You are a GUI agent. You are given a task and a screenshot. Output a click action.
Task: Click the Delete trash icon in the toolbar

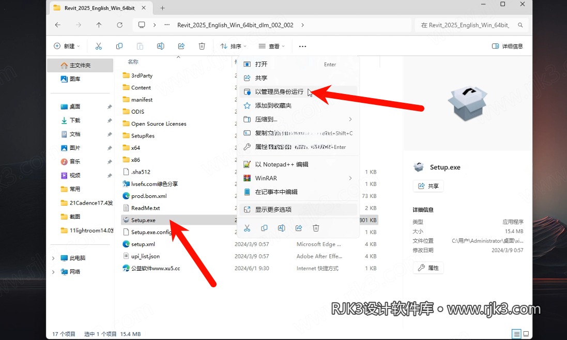[202, 47]
